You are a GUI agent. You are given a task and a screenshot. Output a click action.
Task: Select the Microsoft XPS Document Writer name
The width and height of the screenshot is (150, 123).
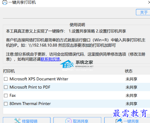point(39,79)
